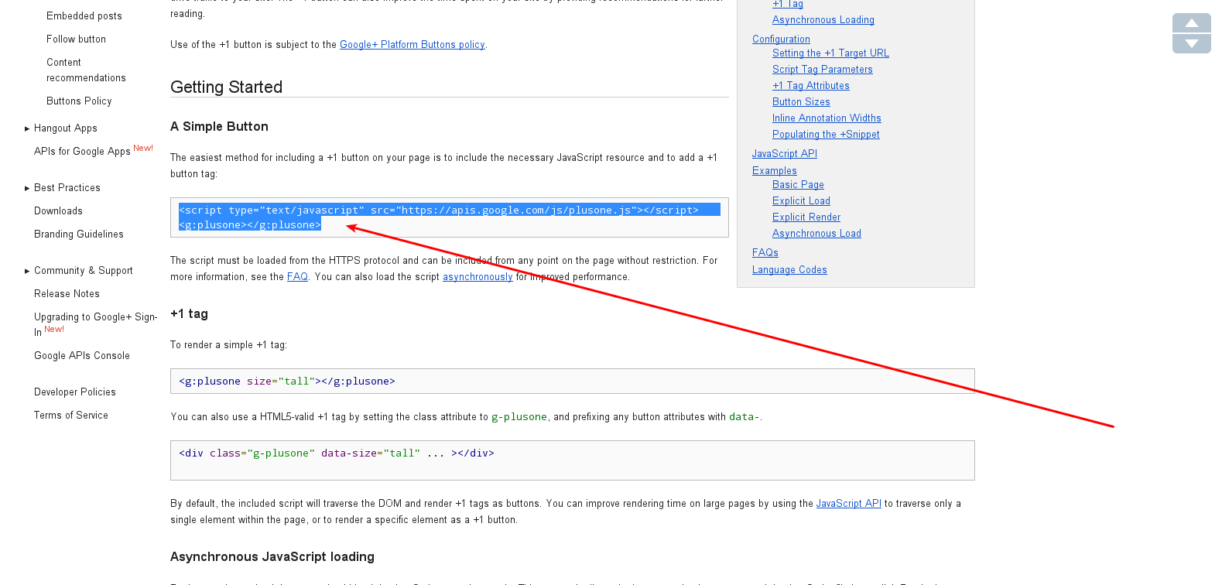Expand the Hangout Apps section
Image resolution: width=1222 pixels, height=585 pixels.
27,128
